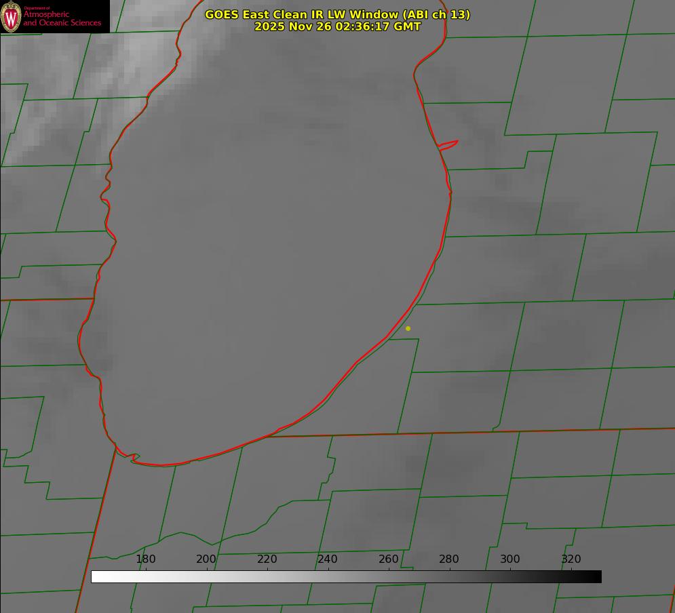Viewport: 675px width, 613px height.
Task: Select the 220 tick label on the colorbar
Action: pos(267,559)
